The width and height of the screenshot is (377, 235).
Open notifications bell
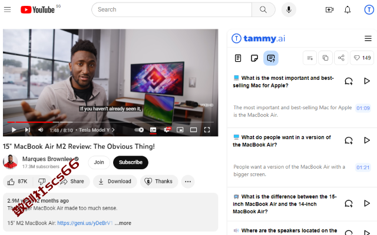point(348,9)
